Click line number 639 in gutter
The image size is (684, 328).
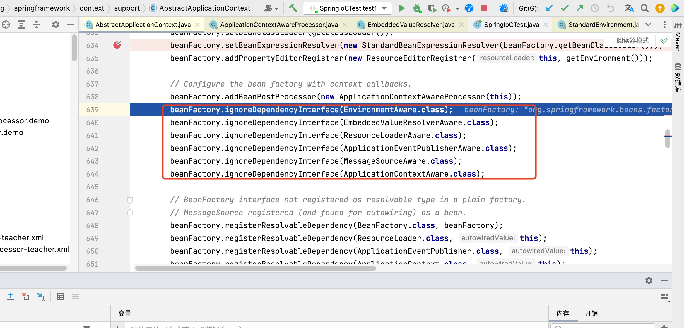tap(92, 110)
